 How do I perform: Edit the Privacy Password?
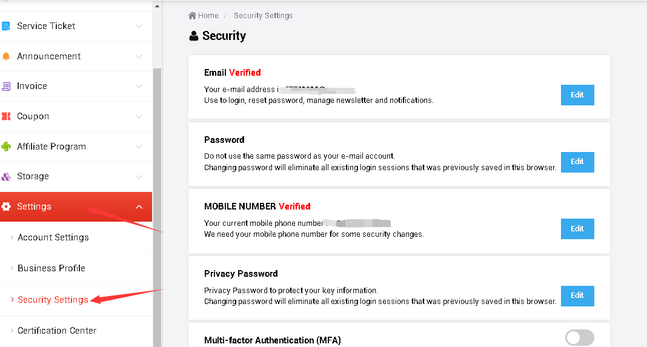point(577,296)
